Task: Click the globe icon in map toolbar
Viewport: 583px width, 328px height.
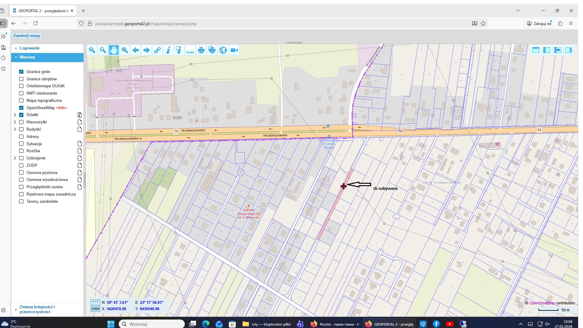Action: coord(223,50)
